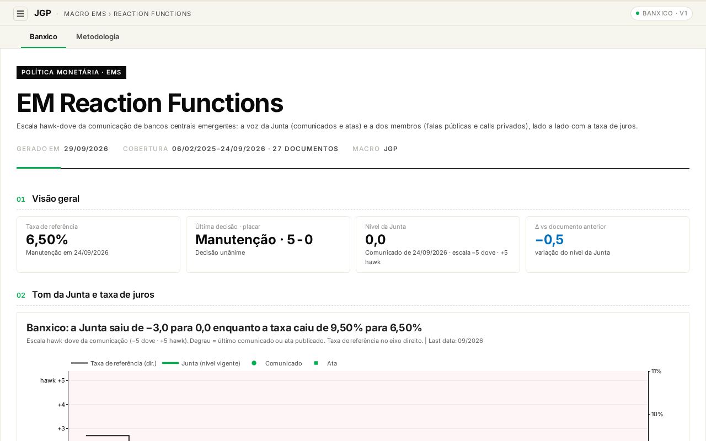Image resolution: width=706 pixels, height=441 pixels.
Task: Select the generation date 29/09/2026
Action: 86,149
